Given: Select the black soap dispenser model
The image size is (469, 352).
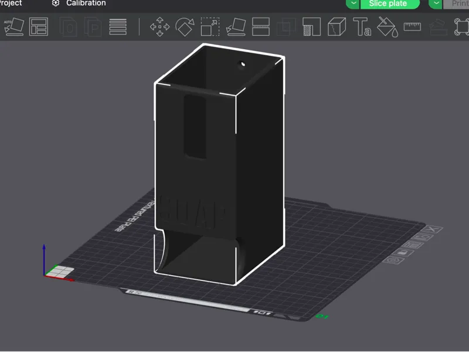Looking at the screenshot, I should coord(219,165).
